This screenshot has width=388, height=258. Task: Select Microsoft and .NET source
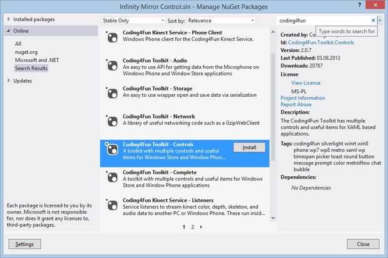click(x=37, y=60)
